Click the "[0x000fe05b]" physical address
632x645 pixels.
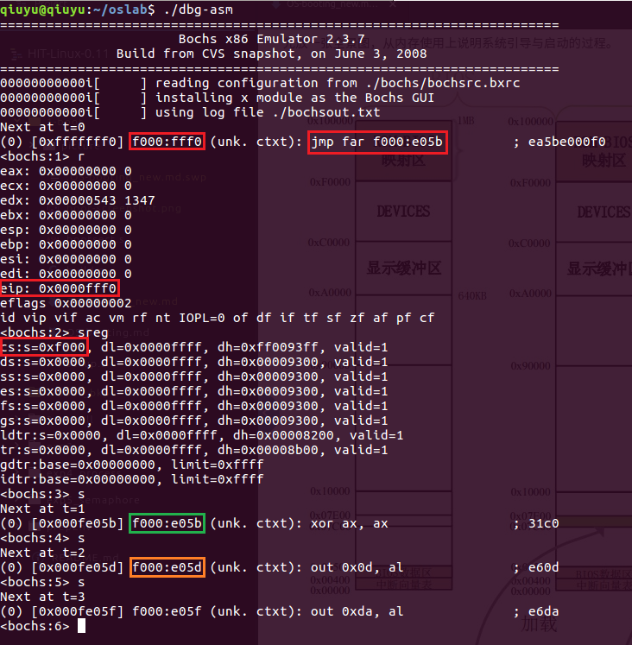coord(78,523)
